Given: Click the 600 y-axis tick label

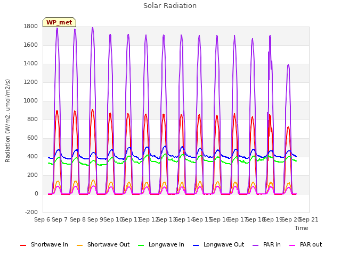Looking at the screenshot, I should [33, 138].
